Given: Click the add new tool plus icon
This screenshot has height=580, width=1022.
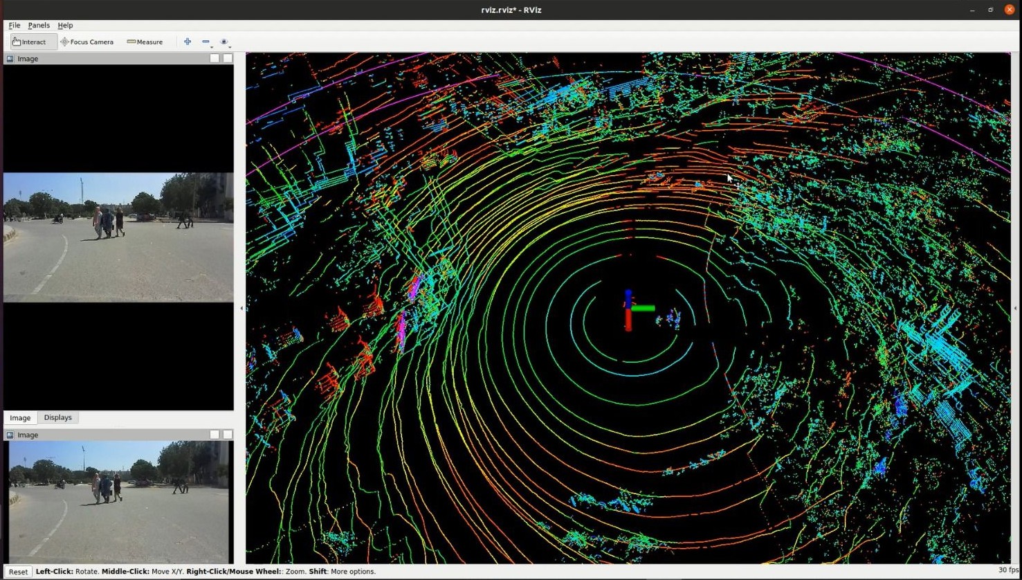Looking at the screenshot, I should click(x=188, y=42).
